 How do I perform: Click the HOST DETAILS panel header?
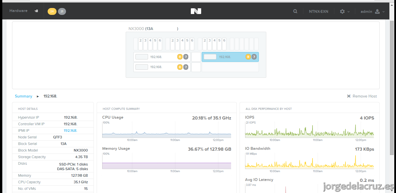(x=28, y=109)
